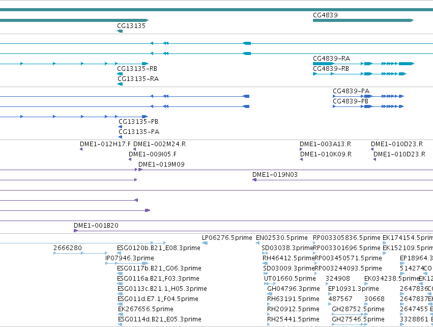The height and width of the screenshot is (327, 433).
Task: Click the DME1-001B20 clone label
Action: [x=96, y=226]
